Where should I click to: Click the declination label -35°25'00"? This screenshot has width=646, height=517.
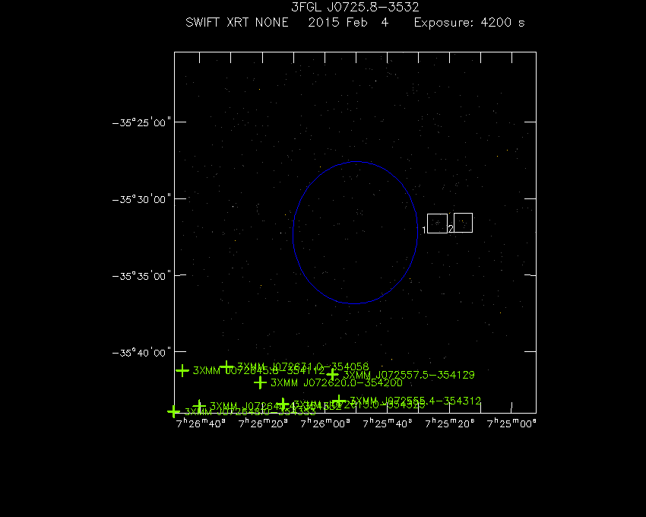pyautogui.click(x=141, y=122)
